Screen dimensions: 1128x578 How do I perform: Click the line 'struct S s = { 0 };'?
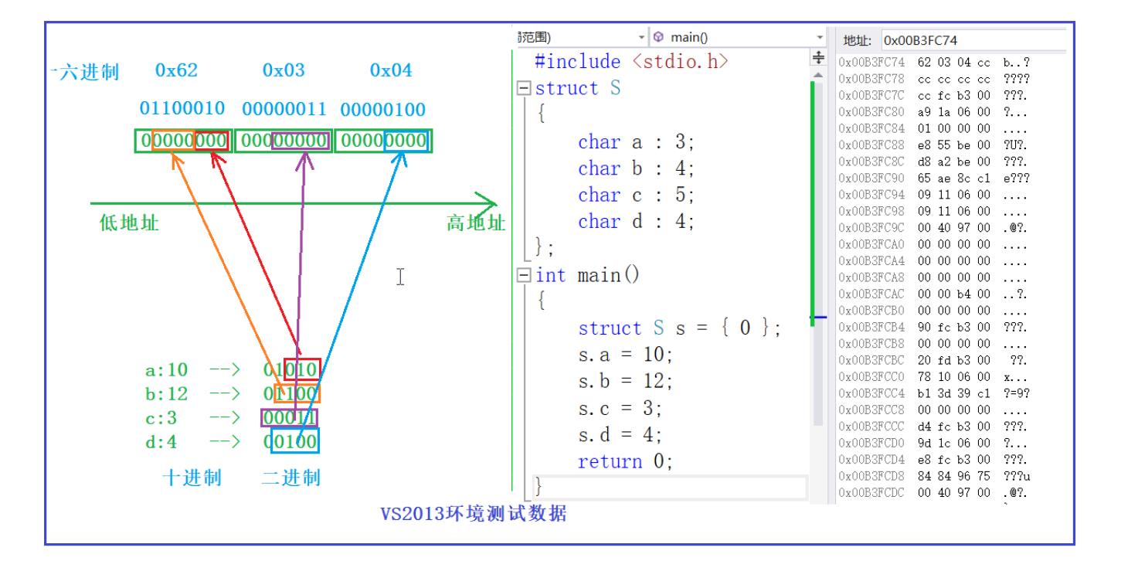[680, 328]
